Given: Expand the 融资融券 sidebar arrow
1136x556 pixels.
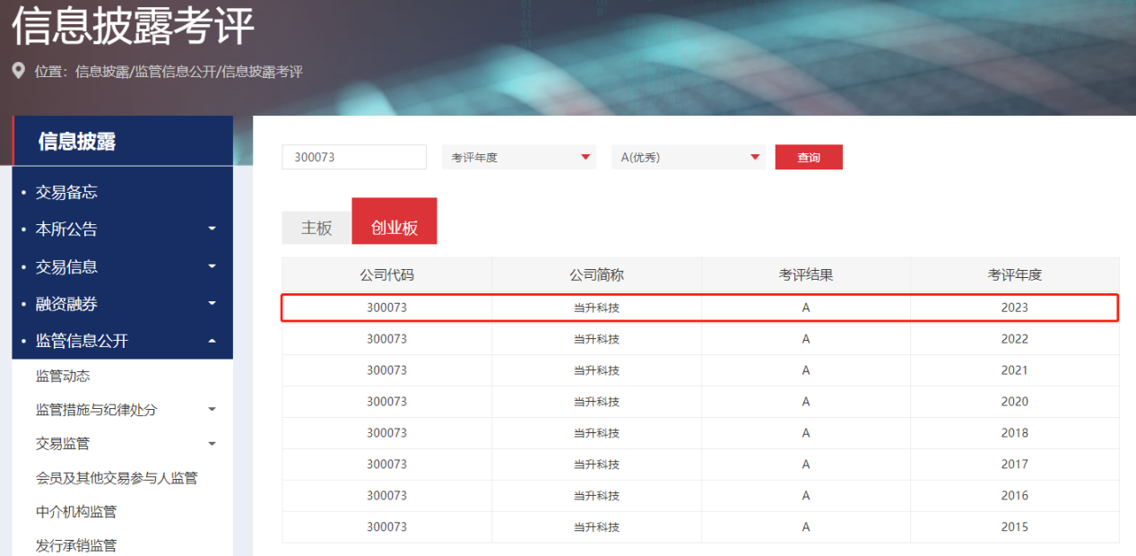Looking at the screenshot, I should 212,304.
